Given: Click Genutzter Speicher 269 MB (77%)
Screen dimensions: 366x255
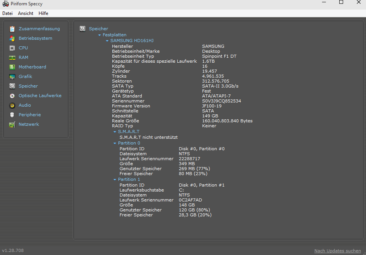Looking at the screenshot, I should tap(194, 169).
